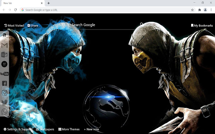The width and height of the screenshot is (215, 134).
Task: Click the search magnifier icon on the page
Action: pos(141,24)
